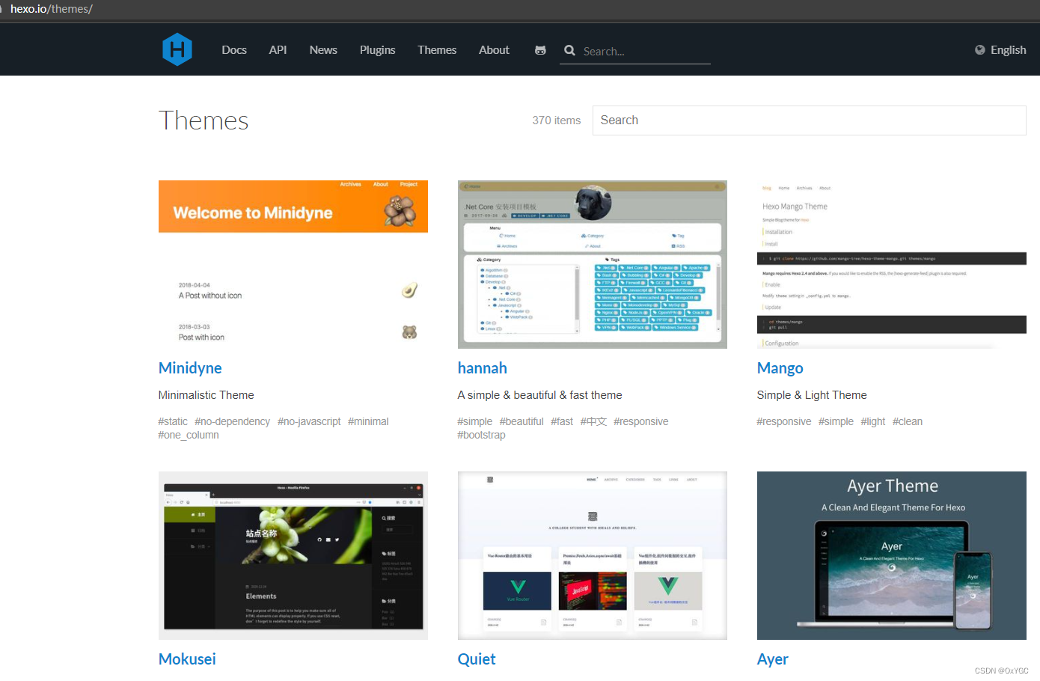Click the "Minimalistic Theme" description

pyautogui.click(x=207, y=395)
